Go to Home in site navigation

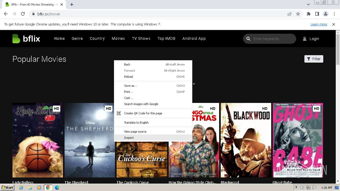click(59, 39)
